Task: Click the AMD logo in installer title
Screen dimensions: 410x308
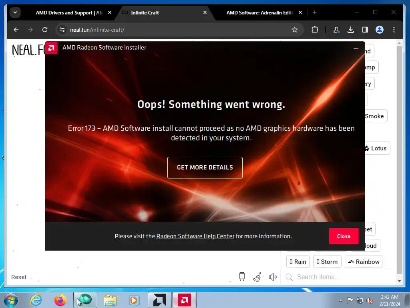Action: click(51, 48)
